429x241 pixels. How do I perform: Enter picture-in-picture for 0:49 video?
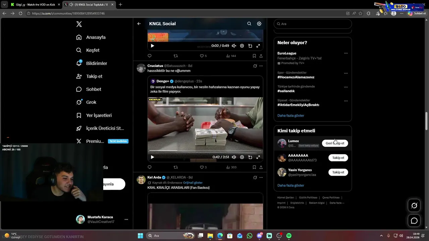point(250,46)
